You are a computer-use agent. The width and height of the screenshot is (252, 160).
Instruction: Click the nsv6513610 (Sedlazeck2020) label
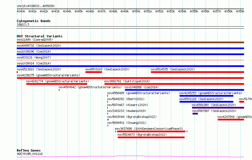[39, 69]
